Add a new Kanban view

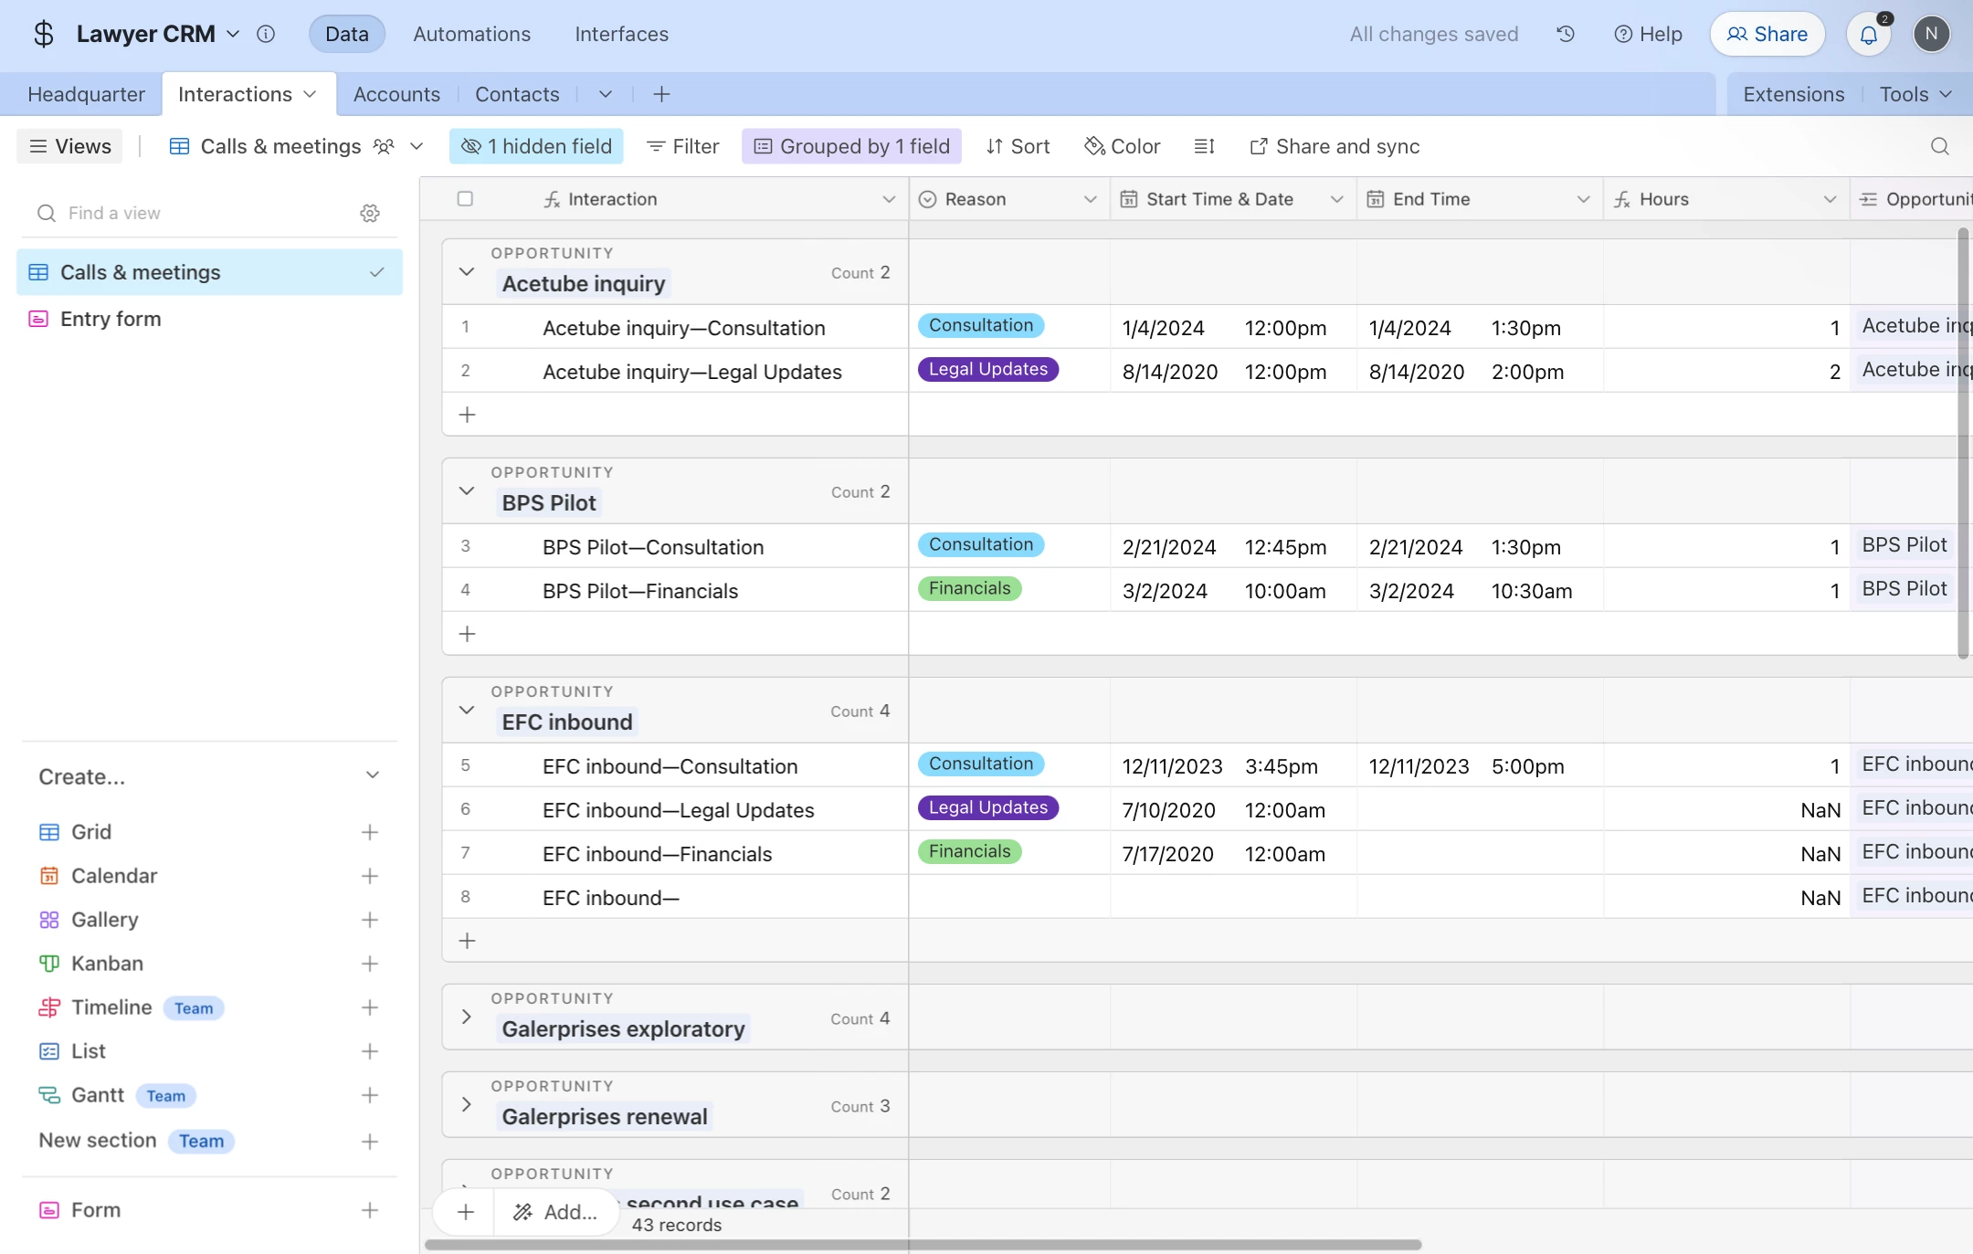tap(369, 964)
